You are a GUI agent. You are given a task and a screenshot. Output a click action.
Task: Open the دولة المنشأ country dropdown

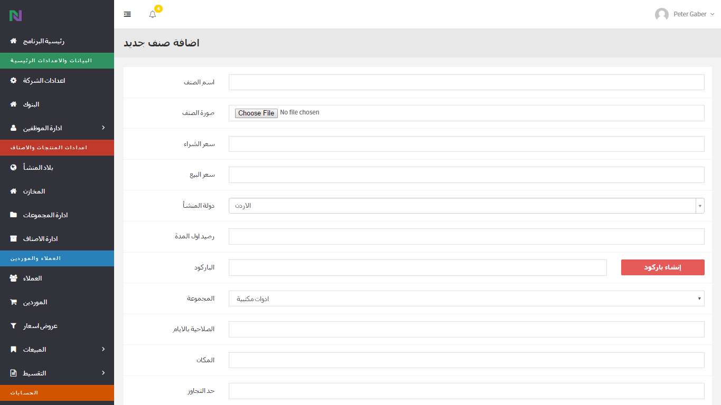click(466, 206)
